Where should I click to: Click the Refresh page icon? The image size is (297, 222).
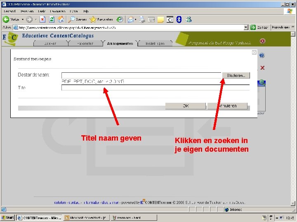tap(52, 19)
